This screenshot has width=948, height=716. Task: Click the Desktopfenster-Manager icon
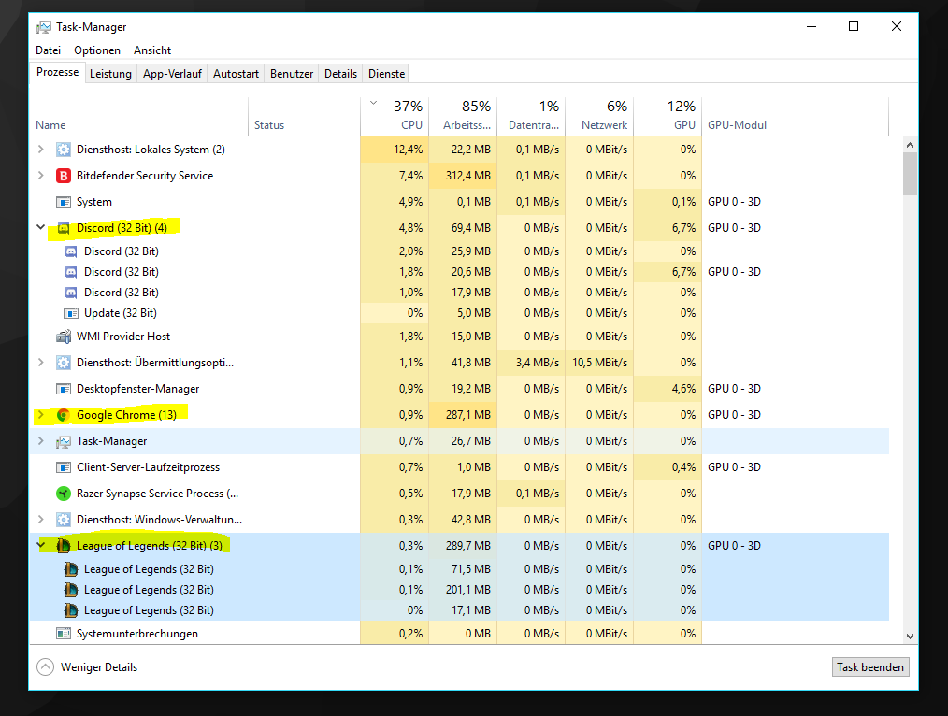pos(63,389)
